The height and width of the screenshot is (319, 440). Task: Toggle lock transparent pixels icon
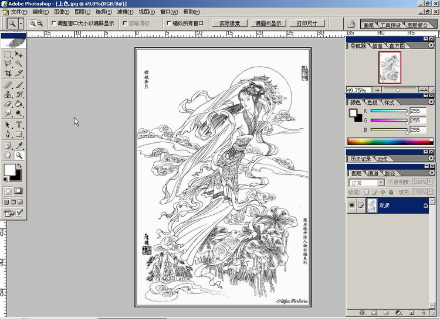[x=366, y=193]
